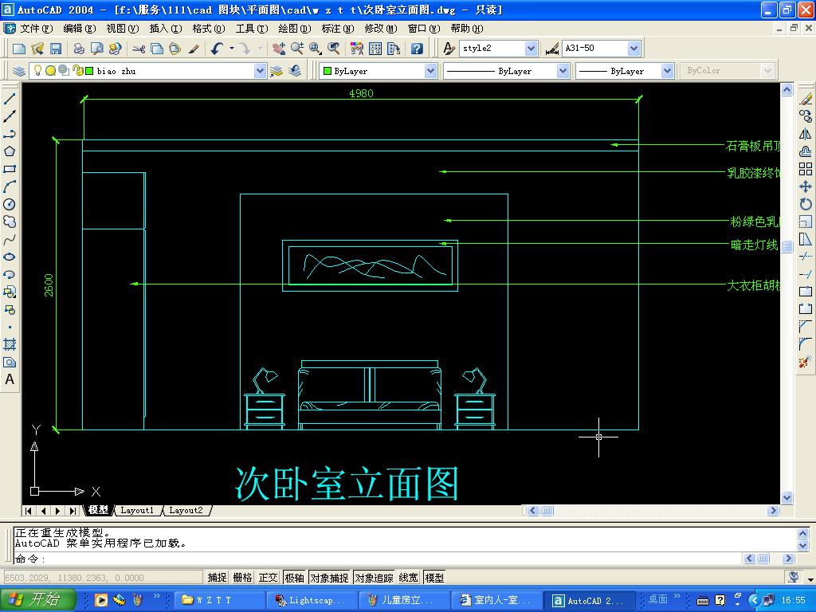The image size is (816, 612).
Task: Click the vertical scrollbar down arrow
Action: 787,497
